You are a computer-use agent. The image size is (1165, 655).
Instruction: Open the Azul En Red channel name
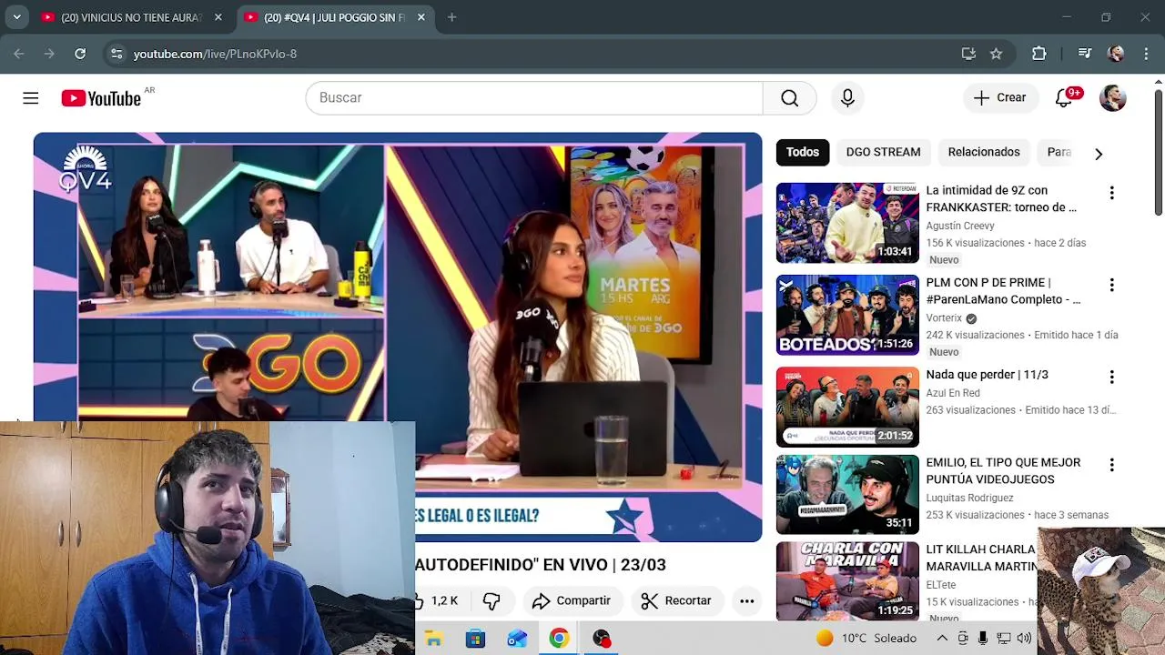click(x=953, y=393)
